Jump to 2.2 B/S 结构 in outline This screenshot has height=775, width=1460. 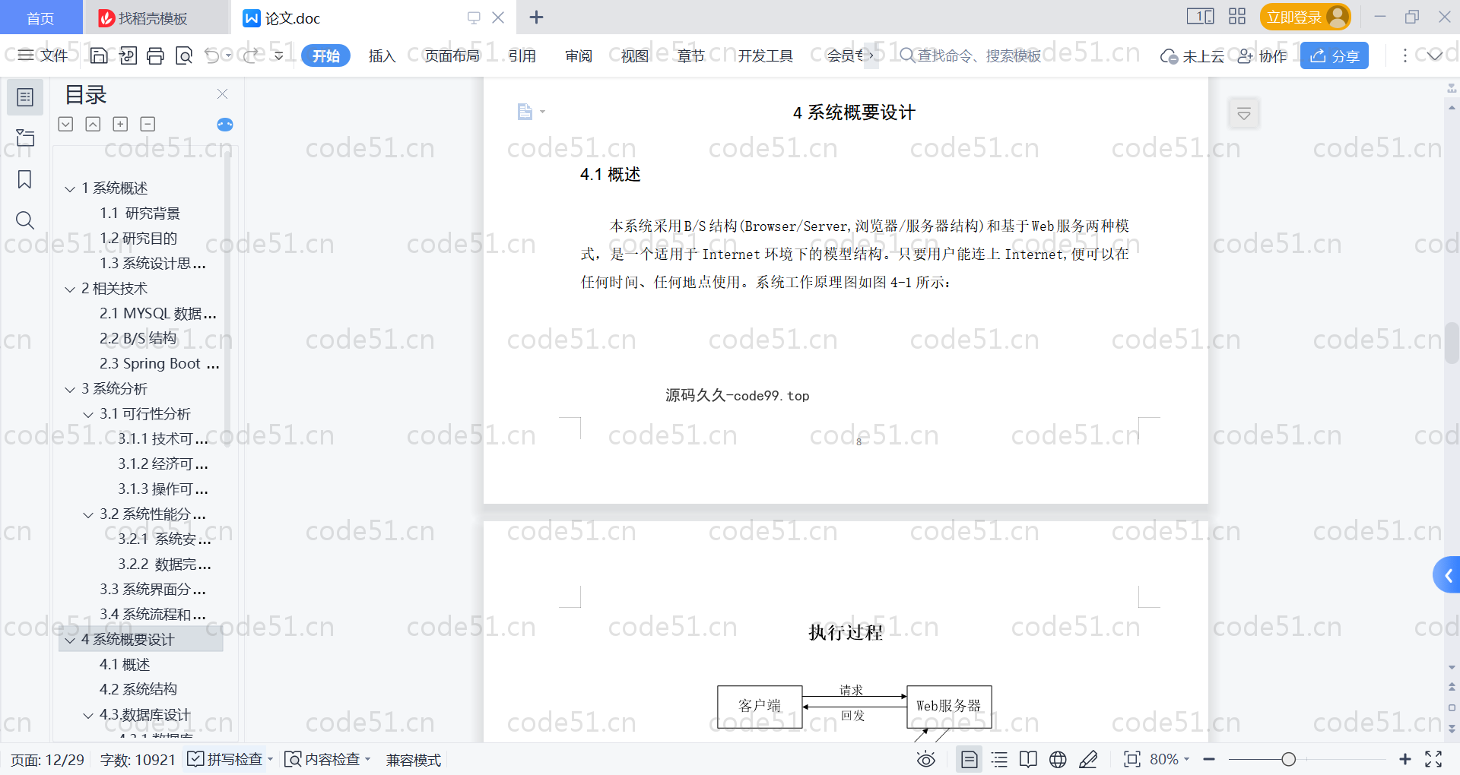[x=138, y=339]
